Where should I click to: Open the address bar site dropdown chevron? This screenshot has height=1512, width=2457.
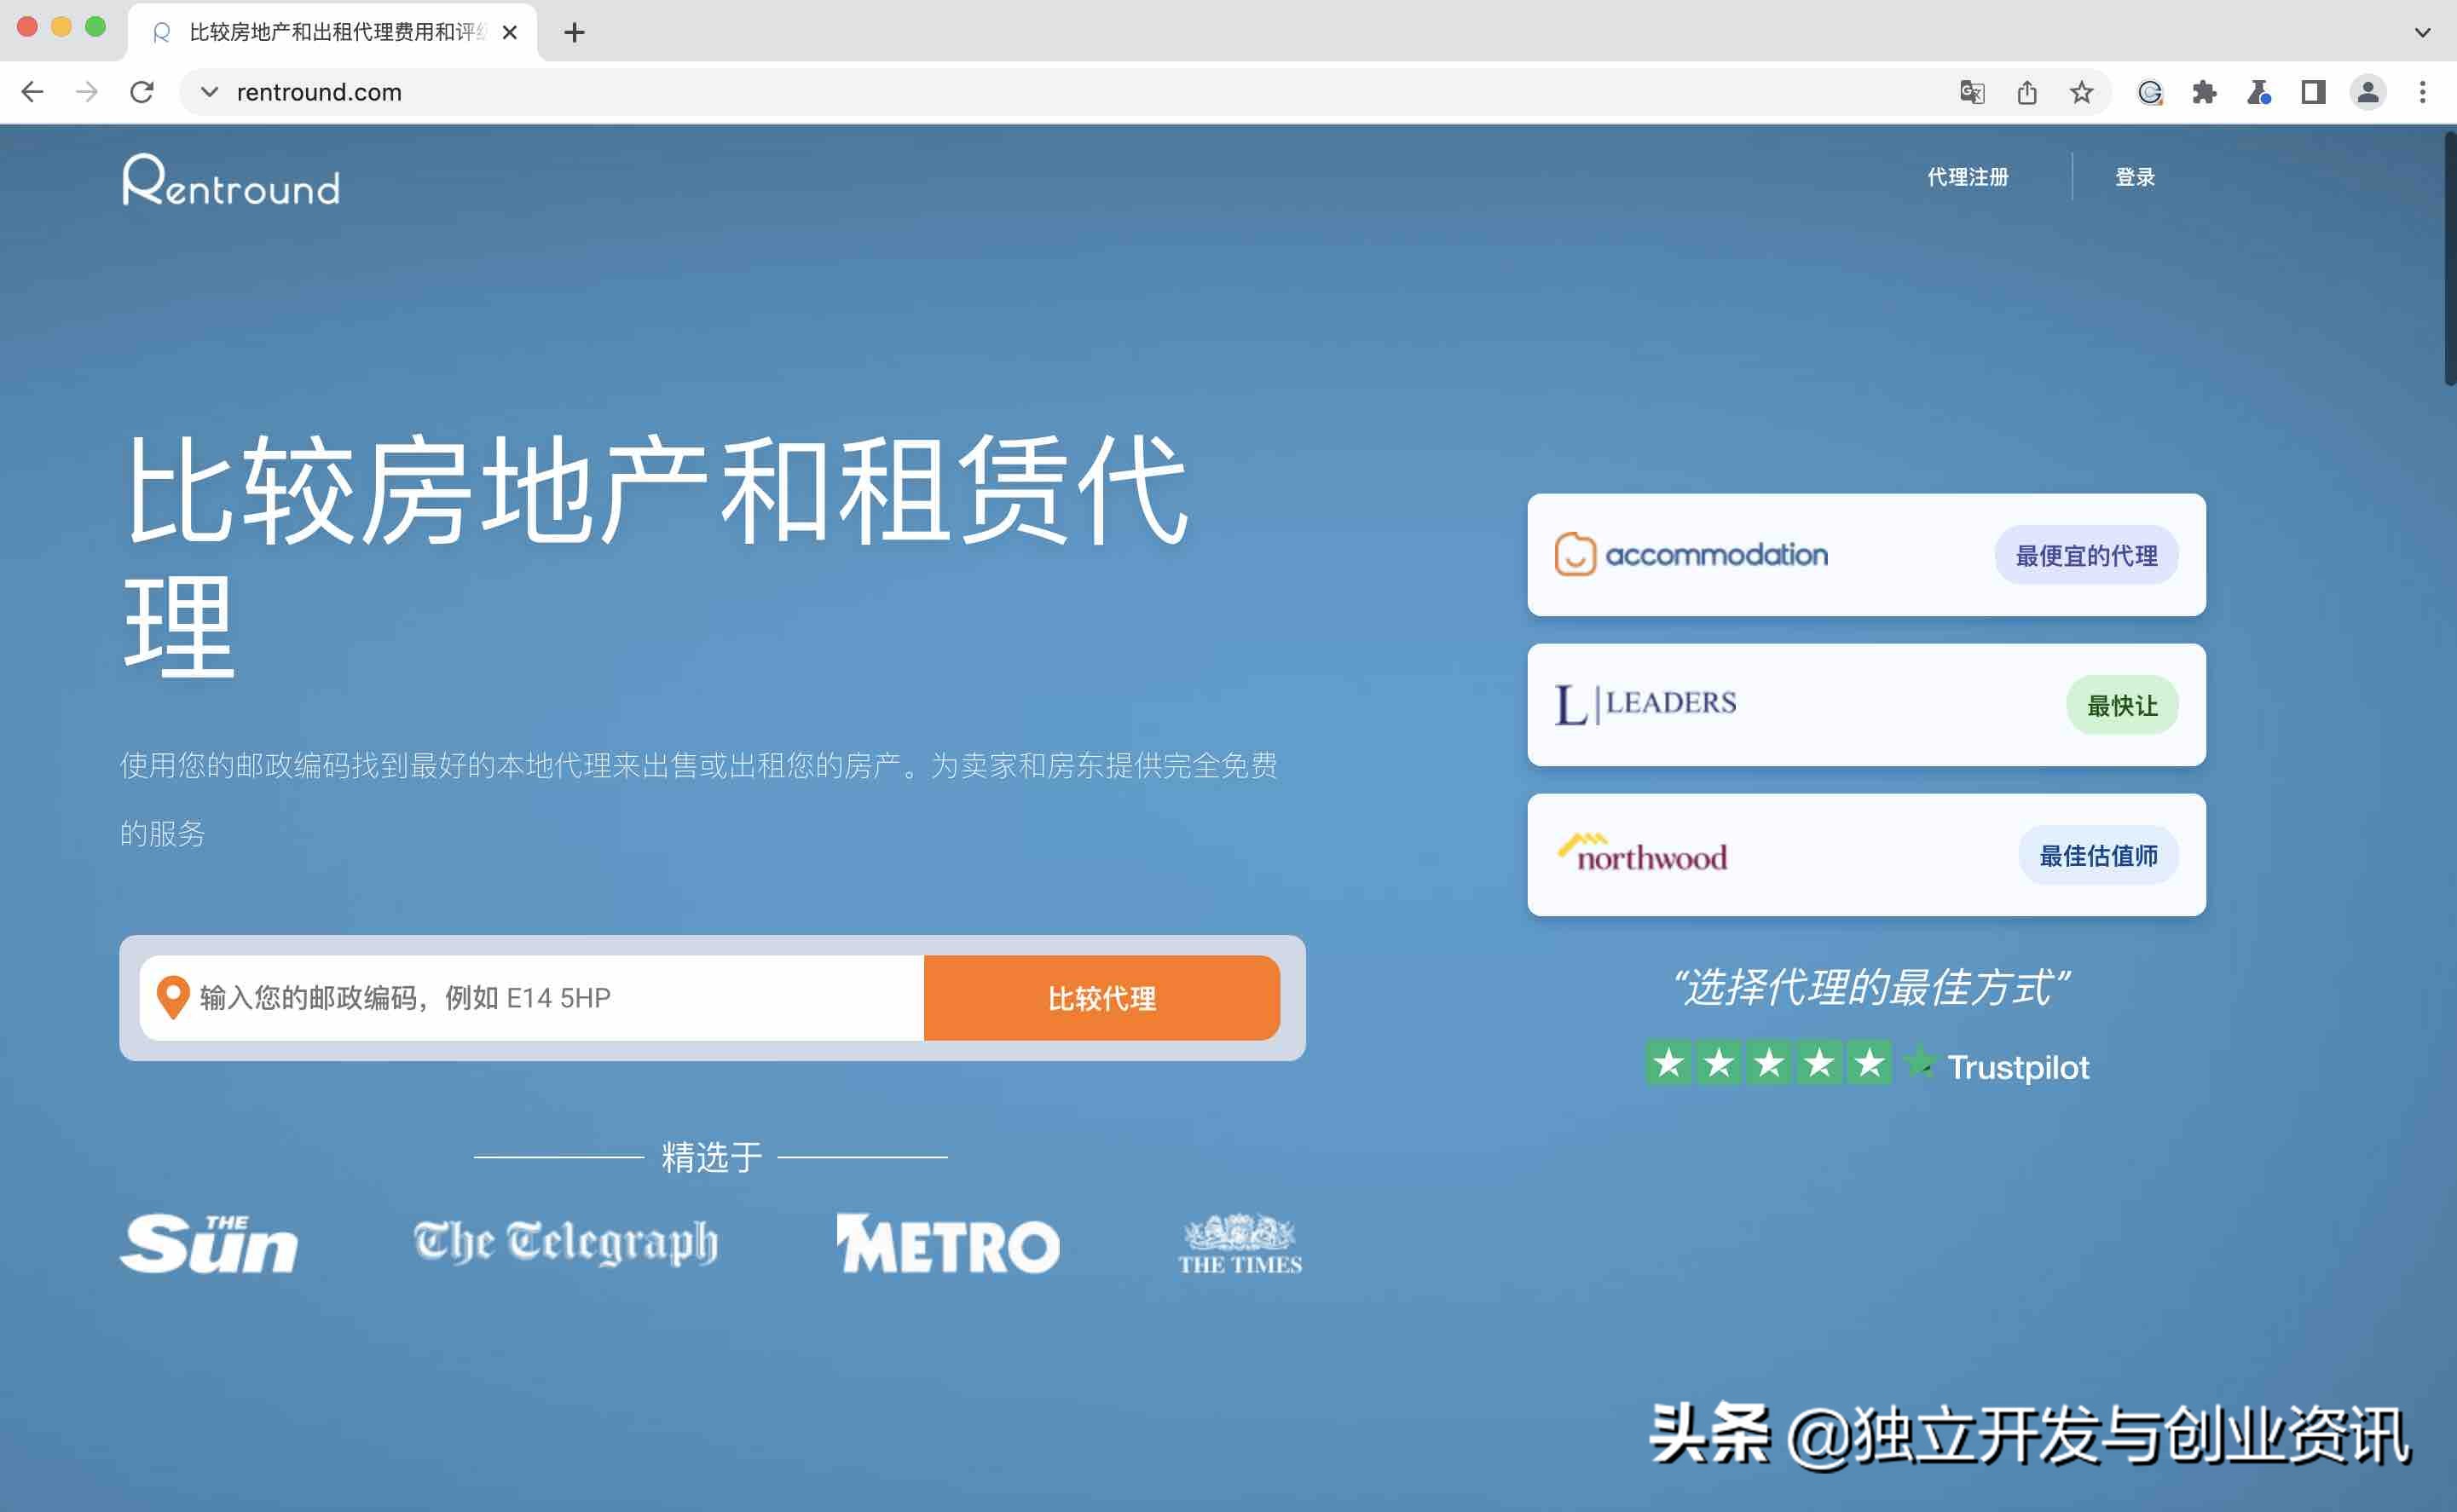point(207,91)
